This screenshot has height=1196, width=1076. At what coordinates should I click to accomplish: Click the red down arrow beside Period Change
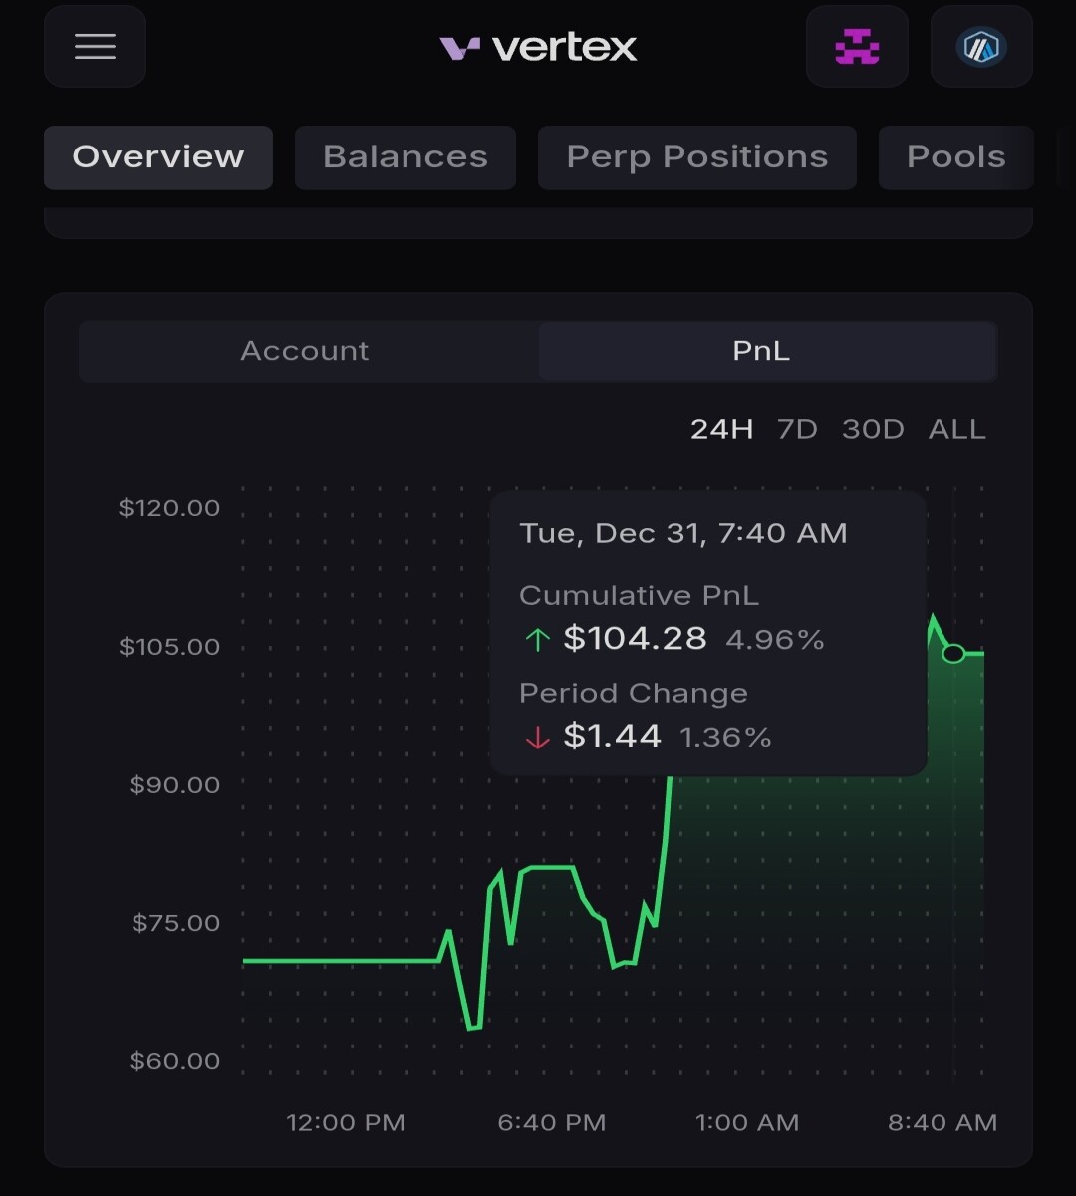(537, 738)
